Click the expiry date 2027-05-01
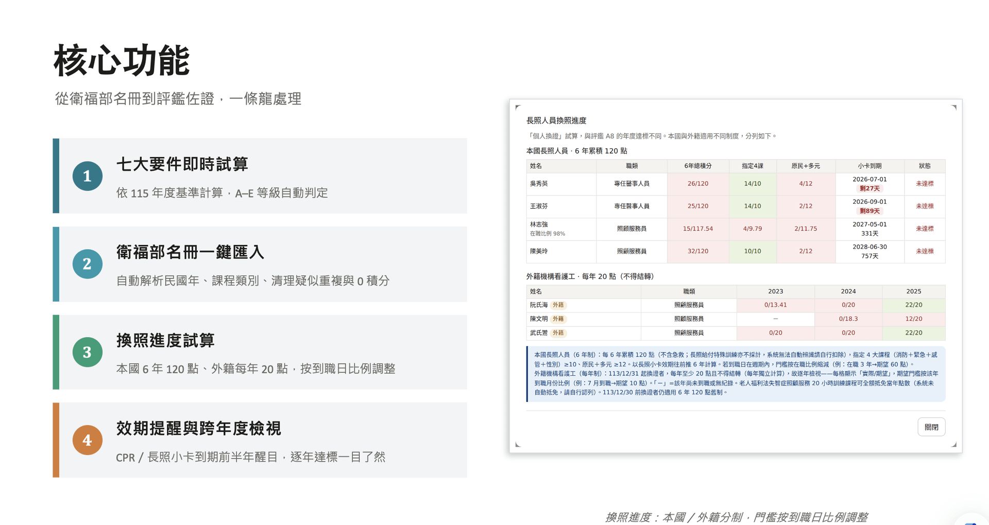 point(869,224)
